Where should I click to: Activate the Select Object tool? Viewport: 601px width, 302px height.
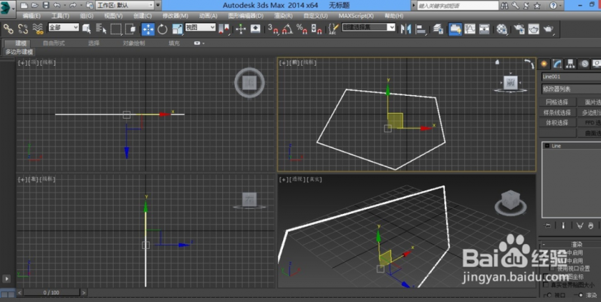tap(87, 29)
